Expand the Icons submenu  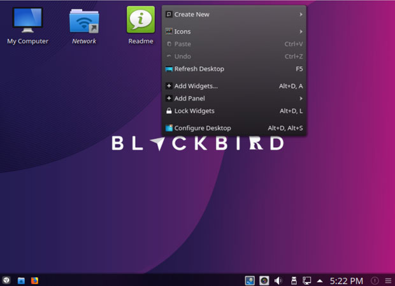point(234,32)
